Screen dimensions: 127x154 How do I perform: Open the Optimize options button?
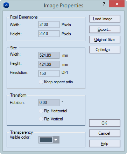[x=105, y=50]
